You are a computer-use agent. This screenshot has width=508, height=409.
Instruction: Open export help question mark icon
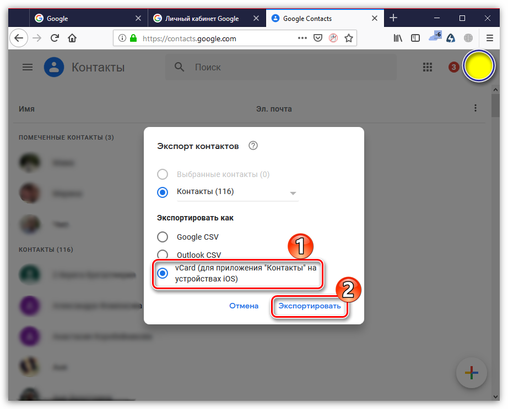(x=253, y=146)
